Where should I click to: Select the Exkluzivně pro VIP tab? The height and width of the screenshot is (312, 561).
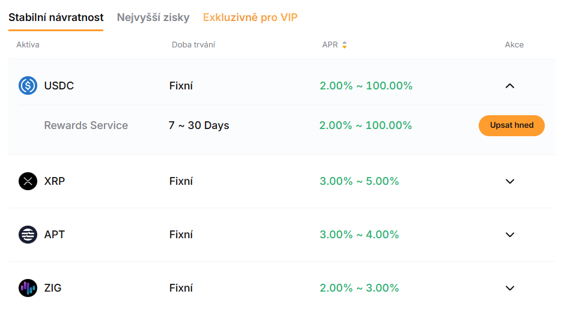(250, 17)
